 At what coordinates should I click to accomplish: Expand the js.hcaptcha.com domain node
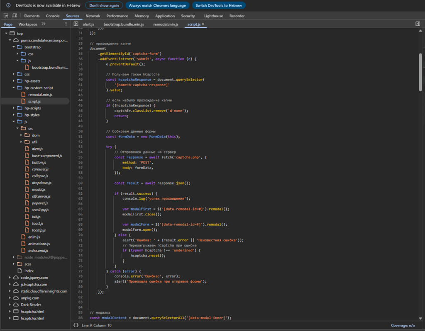(10, 284)
